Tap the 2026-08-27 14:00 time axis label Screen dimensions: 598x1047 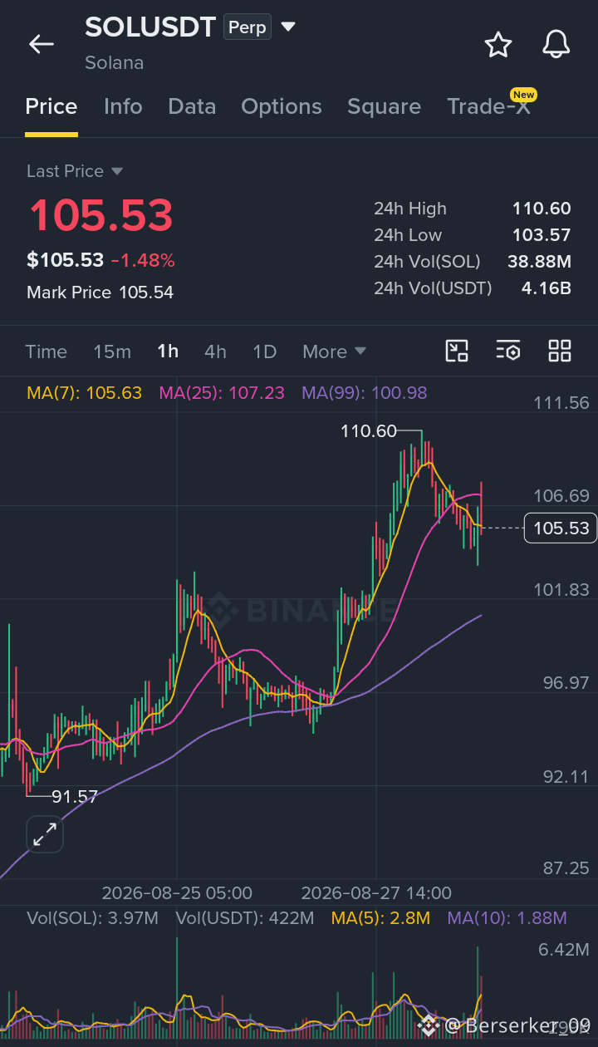[376, 893]
